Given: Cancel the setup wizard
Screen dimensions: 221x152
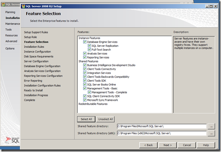Looking at the screenshot, I should [187, 145].
